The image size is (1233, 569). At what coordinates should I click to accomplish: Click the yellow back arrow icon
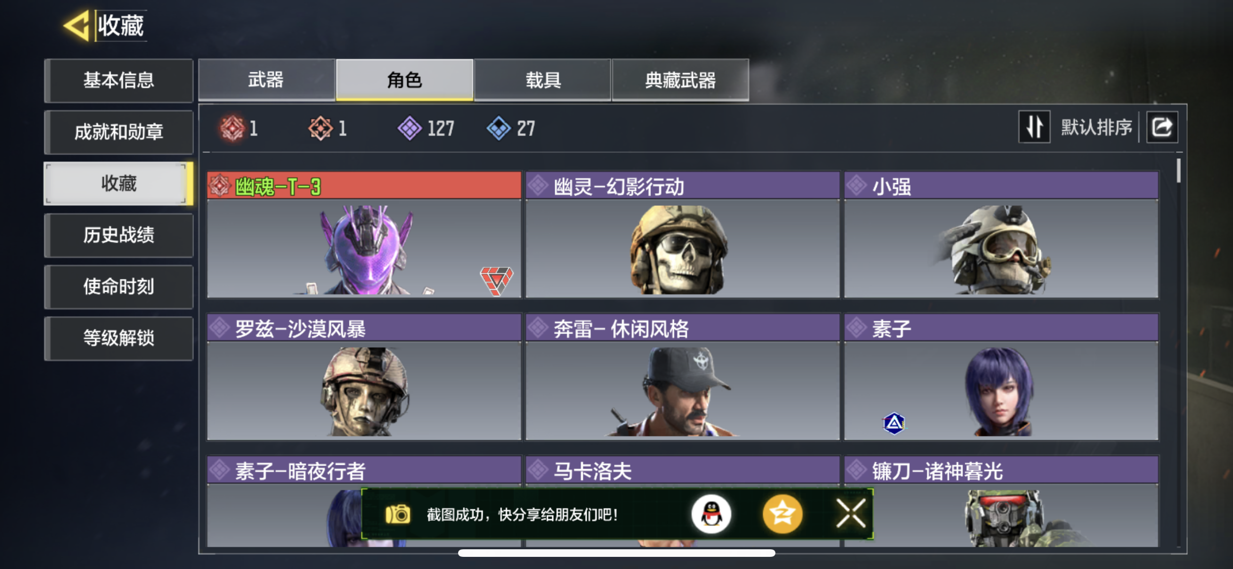[77, 25]
